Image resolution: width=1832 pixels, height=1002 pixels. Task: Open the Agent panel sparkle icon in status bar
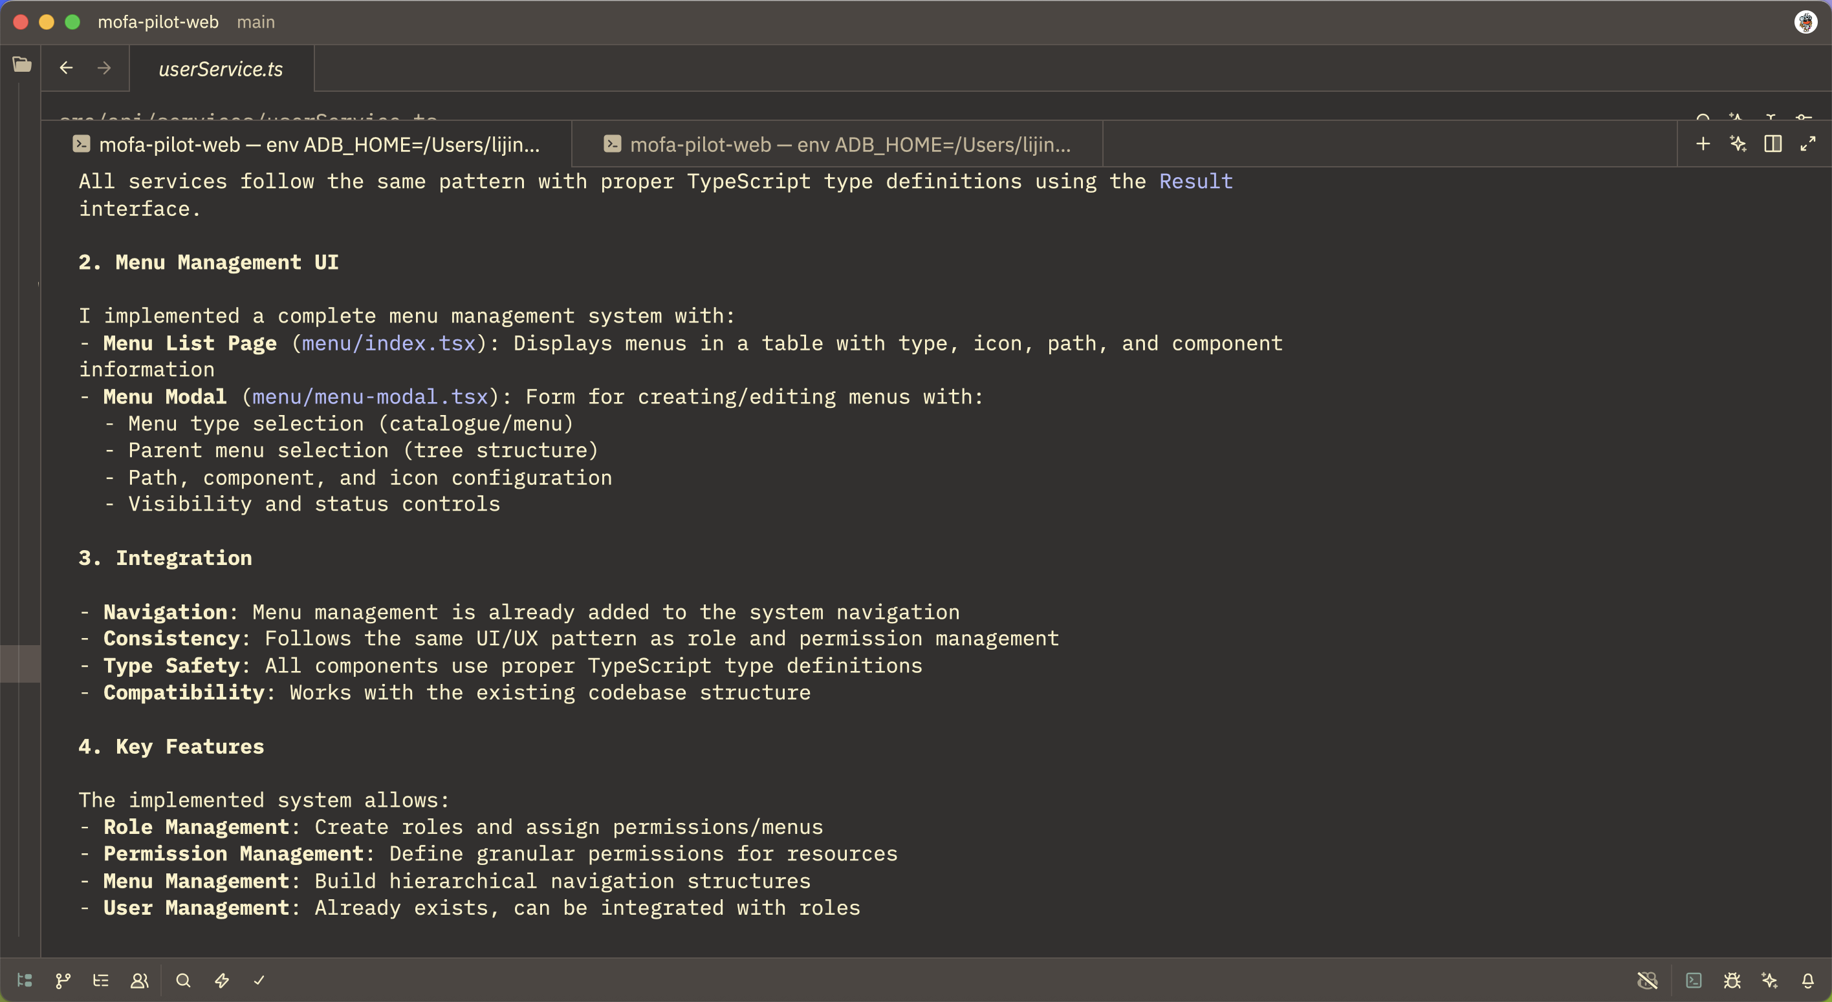click(x=1770, y=981)
